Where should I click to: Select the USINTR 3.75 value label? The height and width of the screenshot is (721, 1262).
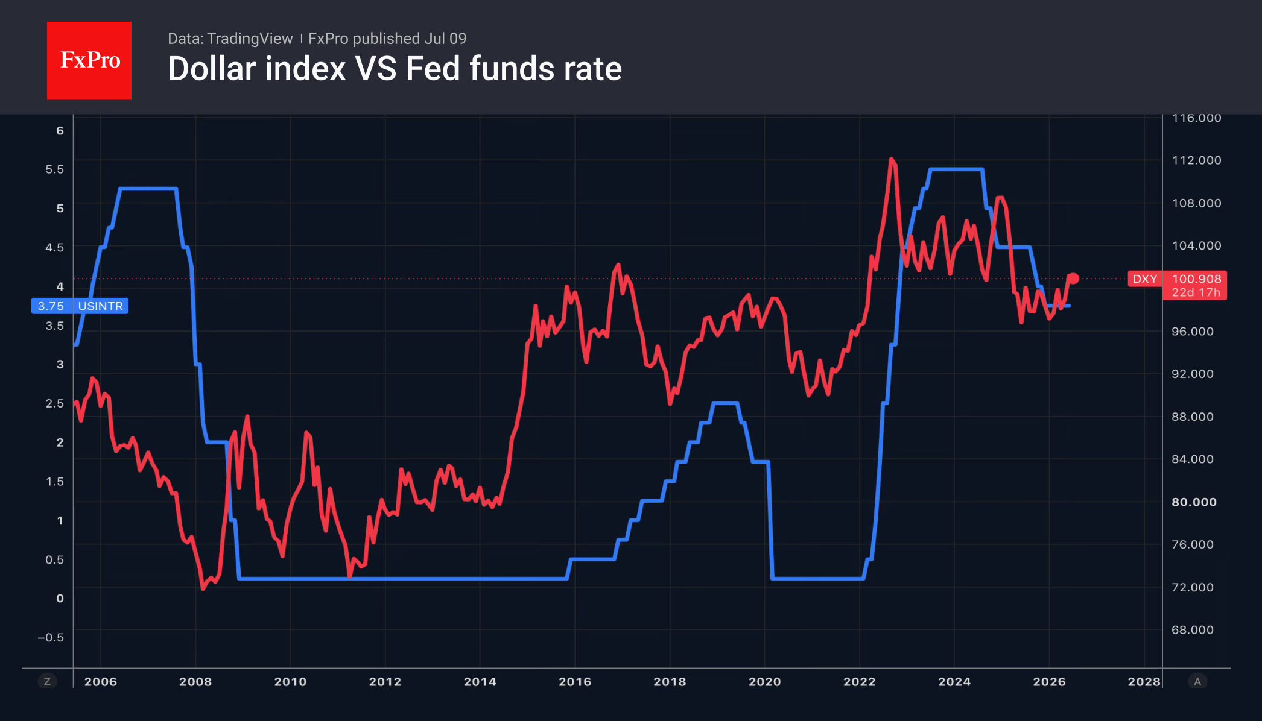coord(80,306)
